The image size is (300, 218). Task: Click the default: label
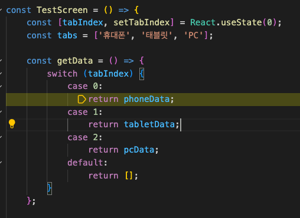tap(87, 163)
